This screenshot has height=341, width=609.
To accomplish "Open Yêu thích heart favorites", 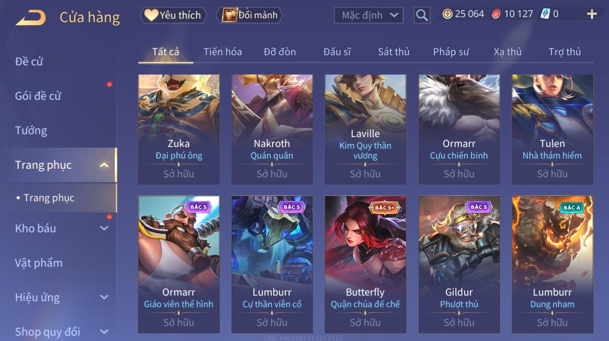I will (174, 15).
